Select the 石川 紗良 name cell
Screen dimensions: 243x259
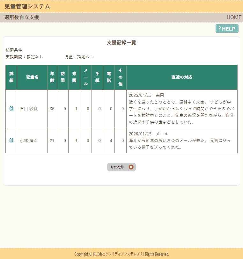point(29,109)
